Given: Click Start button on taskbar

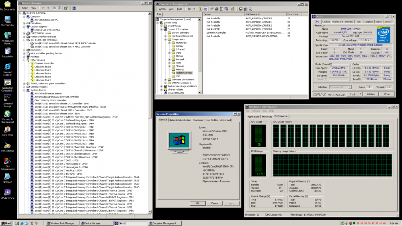Looking at the screenshot, I should pyautogui.click(x=6, y=223).
